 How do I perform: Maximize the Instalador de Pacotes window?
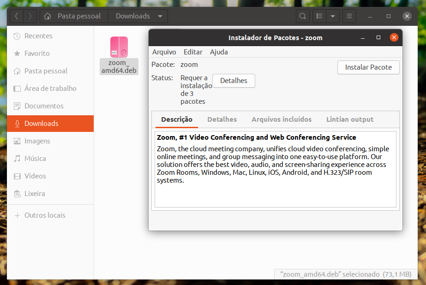pos(378,37)
